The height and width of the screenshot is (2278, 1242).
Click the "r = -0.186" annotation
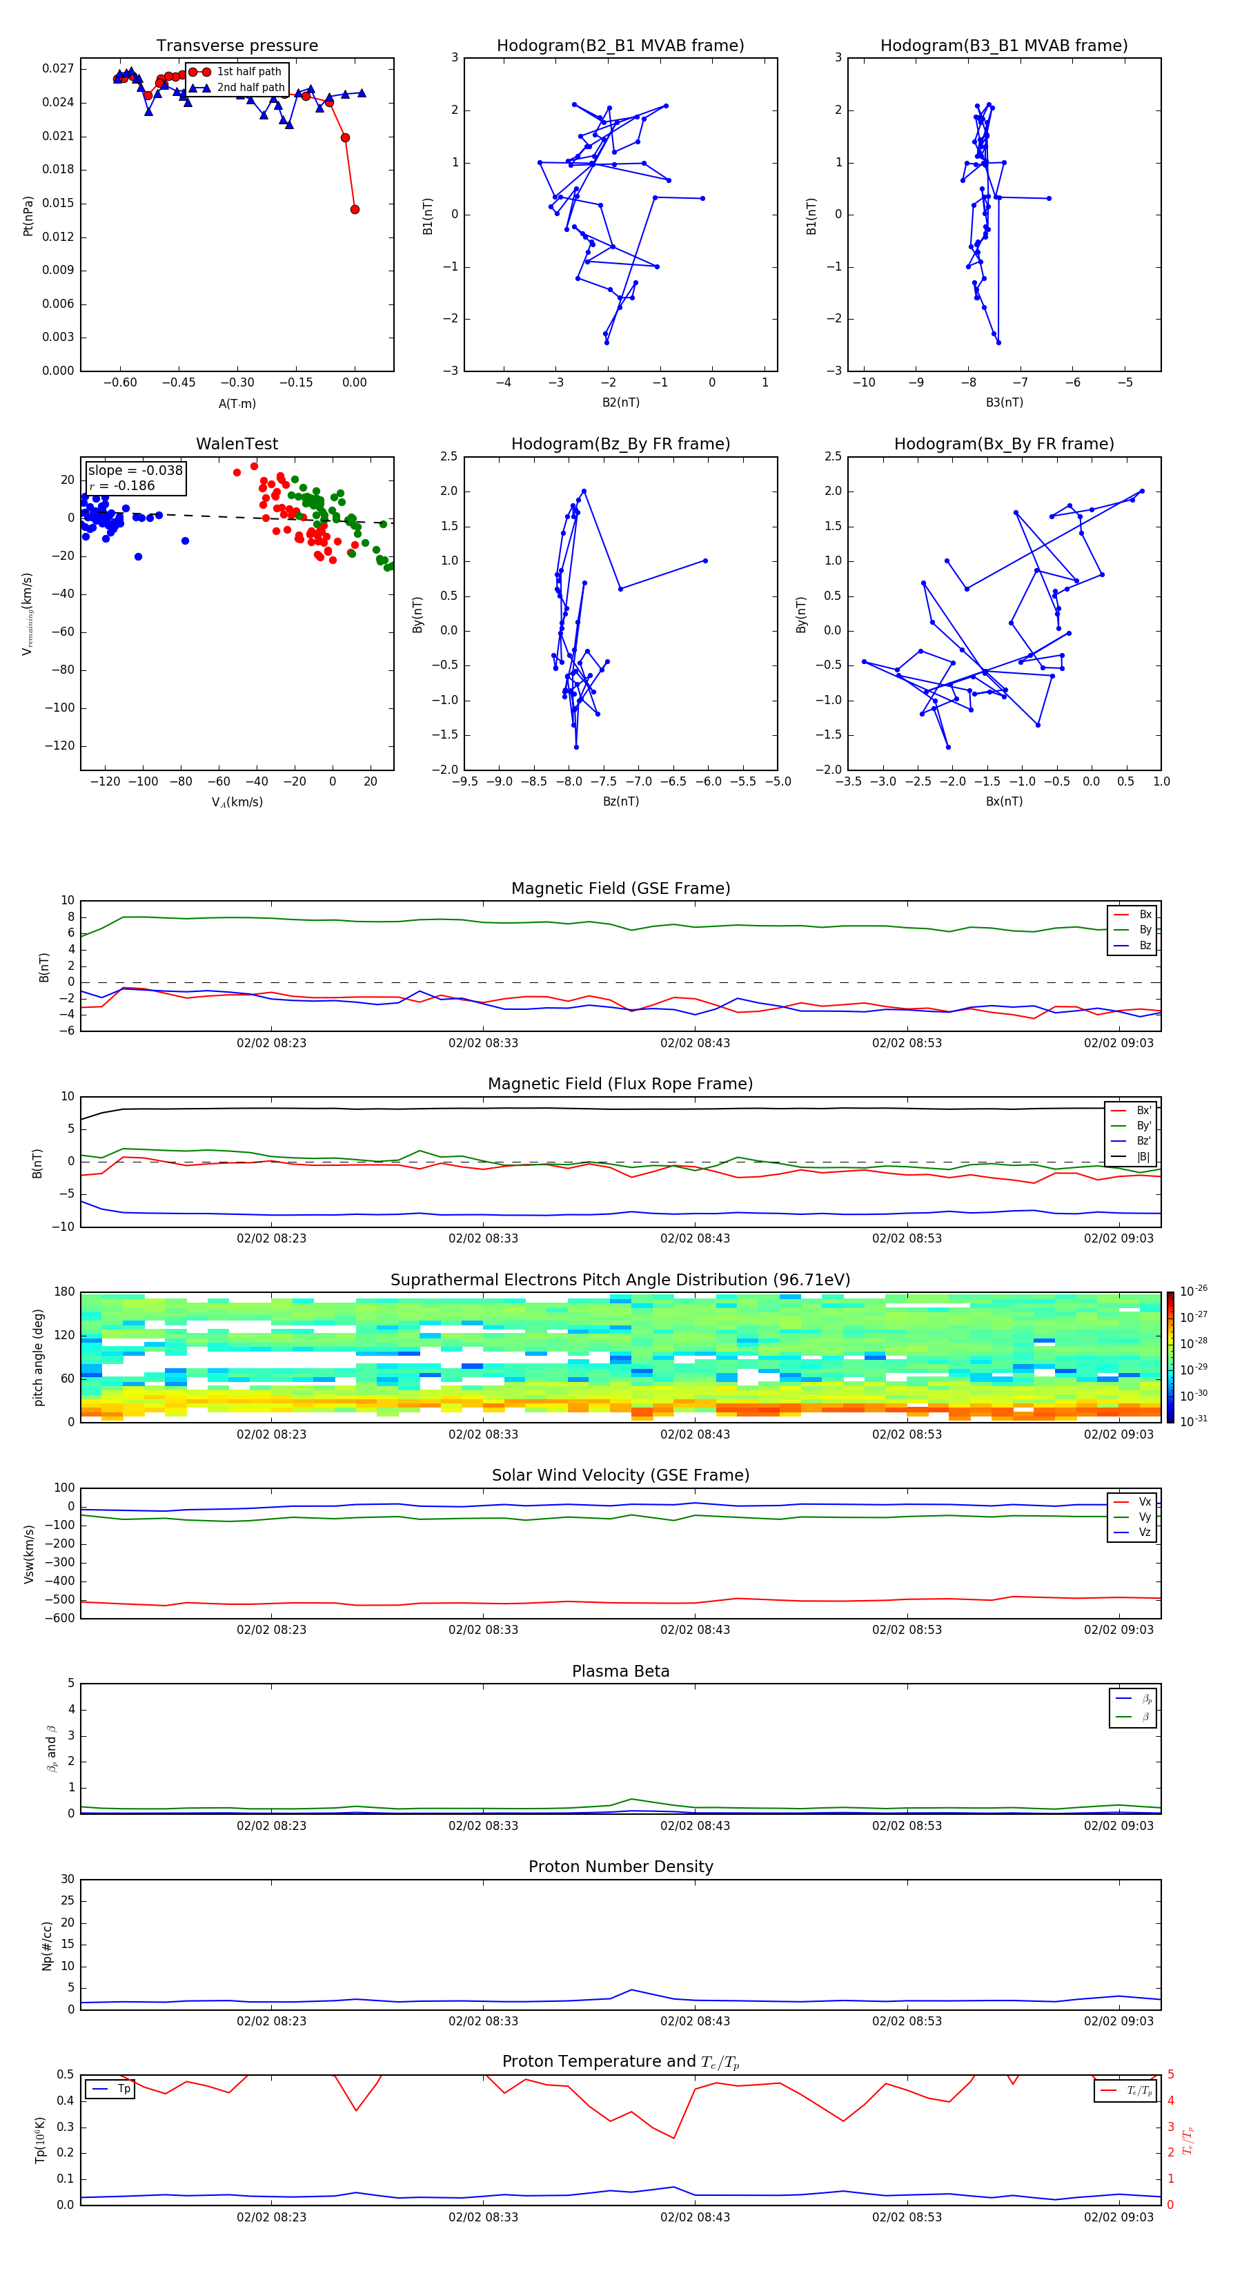(x=122, y=485)
